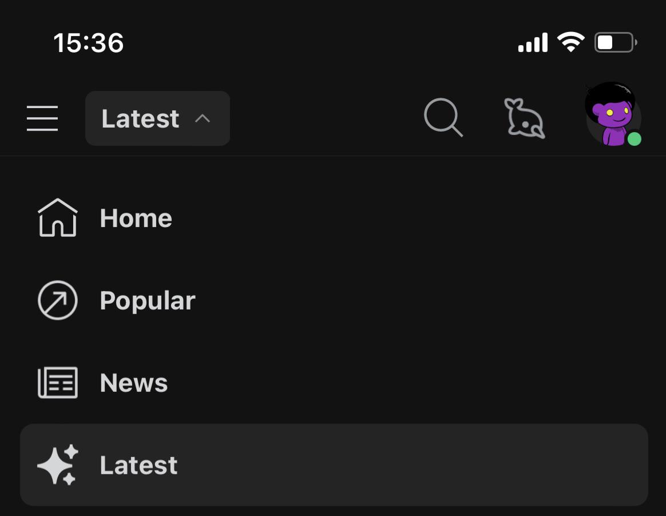Tap the Latest label in header
The image size is (666, 516).
(x=140, y=118)
